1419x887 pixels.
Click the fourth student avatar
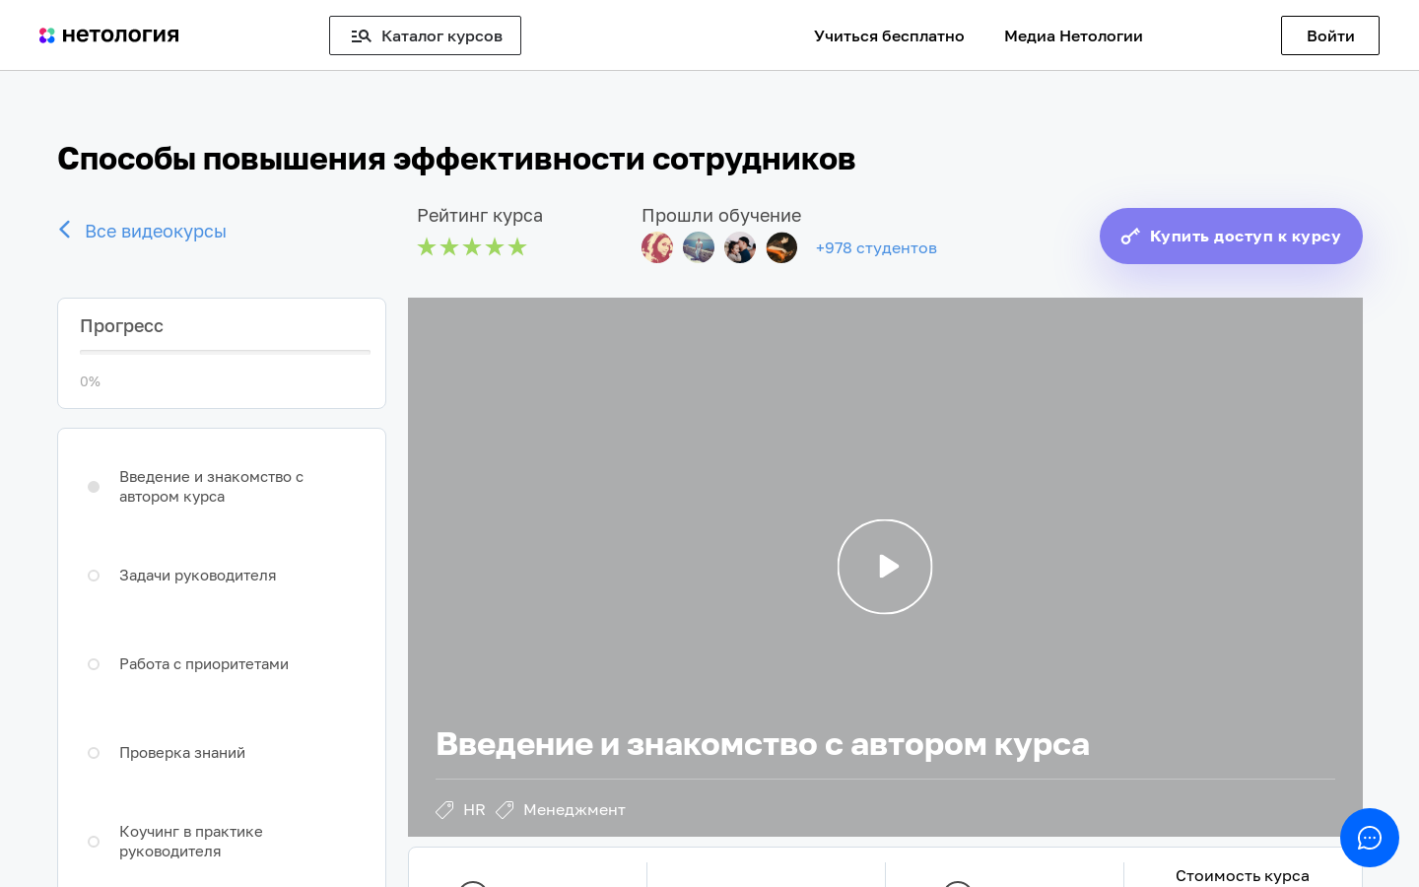[781, 247]
